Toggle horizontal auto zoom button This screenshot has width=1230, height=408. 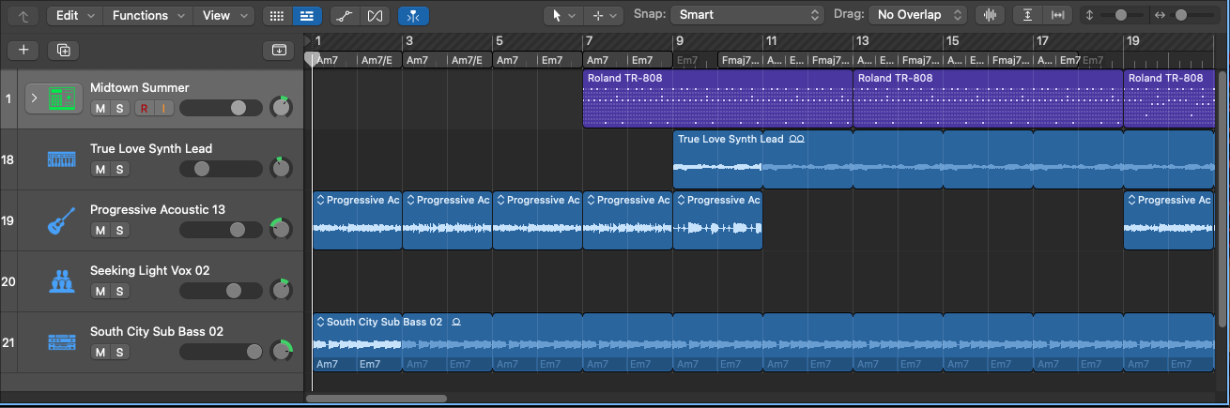pos(1058,16)
